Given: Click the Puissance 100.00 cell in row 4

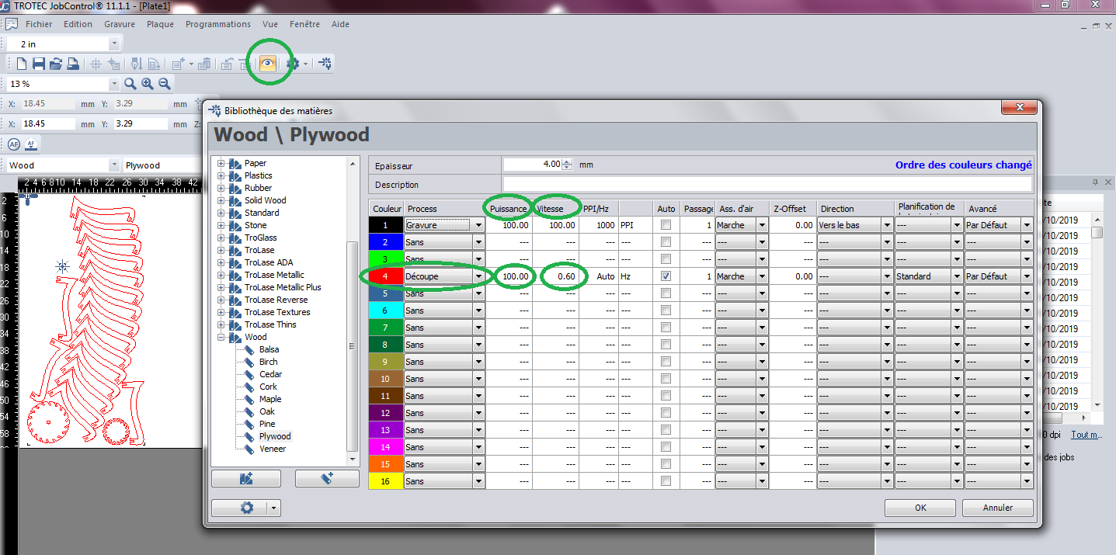Looking at the screenshot, I should [509, 276].
